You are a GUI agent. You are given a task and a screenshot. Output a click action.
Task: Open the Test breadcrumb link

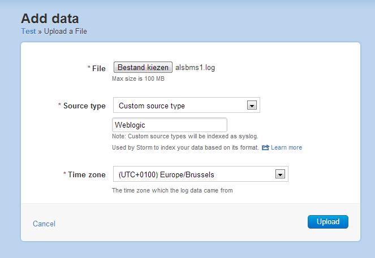pos(28,32)
